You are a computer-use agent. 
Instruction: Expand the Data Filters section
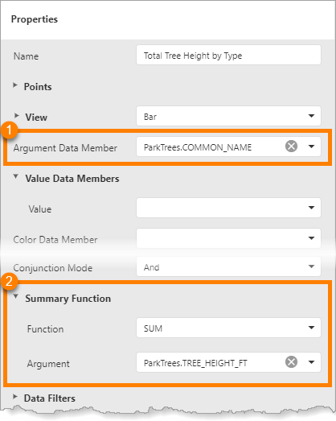pos(15,397)
